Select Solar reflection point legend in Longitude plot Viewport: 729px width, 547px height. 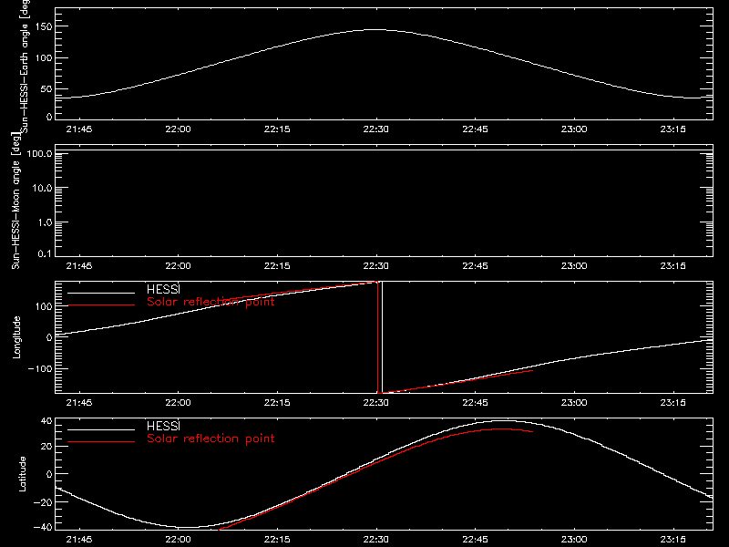[x=210, y=302]
